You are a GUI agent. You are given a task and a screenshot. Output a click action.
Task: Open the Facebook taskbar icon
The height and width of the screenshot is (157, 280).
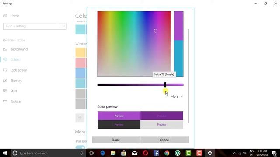[x=156, y=153]
